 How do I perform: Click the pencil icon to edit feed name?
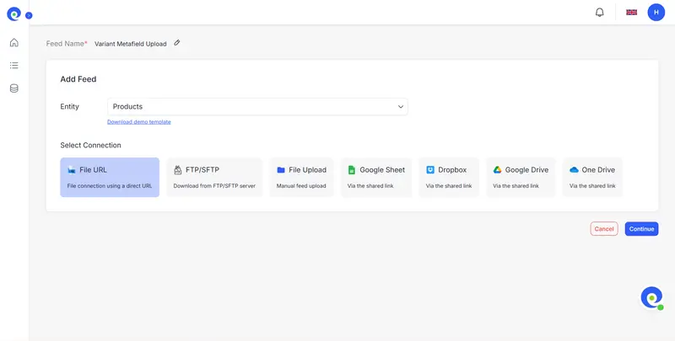coord(177,43)
